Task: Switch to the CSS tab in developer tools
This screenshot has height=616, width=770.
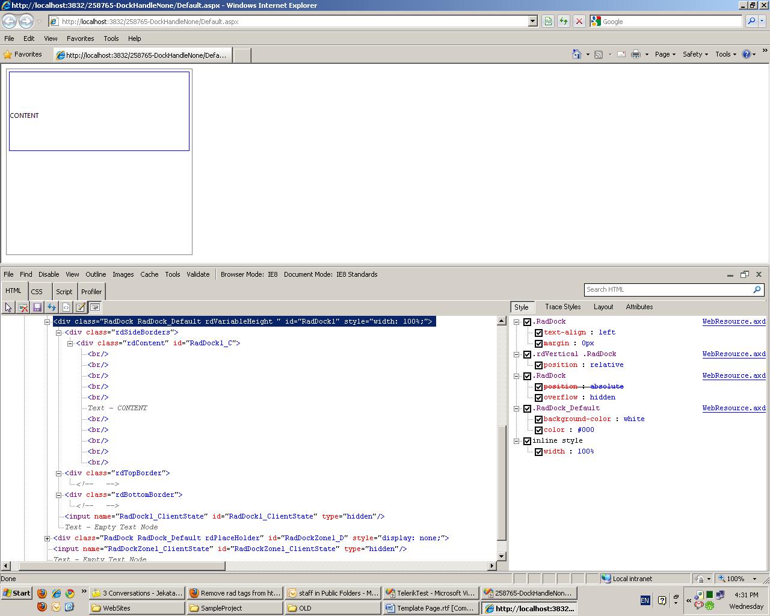Action: tap(37, 292)
